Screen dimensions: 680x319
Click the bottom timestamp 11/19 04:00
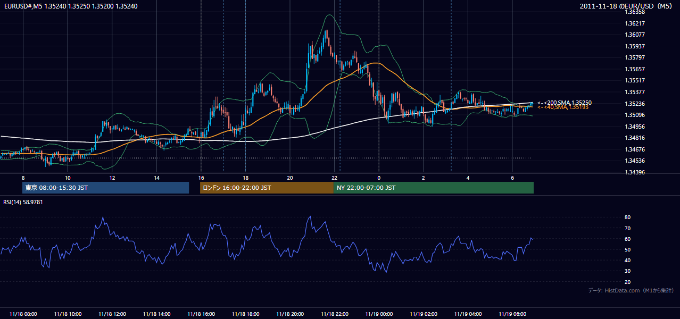coord(468,314)
